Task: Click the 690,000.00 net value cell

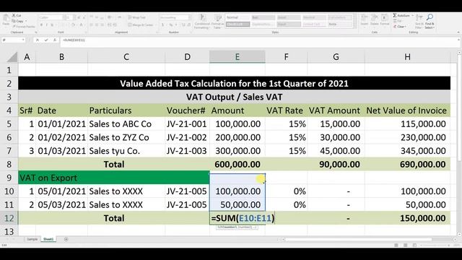Action: click(x=407, y=164)
